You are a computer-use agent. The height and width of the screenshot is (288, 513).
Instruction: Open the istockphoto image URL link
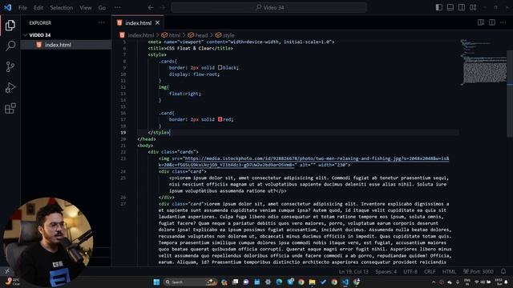(304, 162)
